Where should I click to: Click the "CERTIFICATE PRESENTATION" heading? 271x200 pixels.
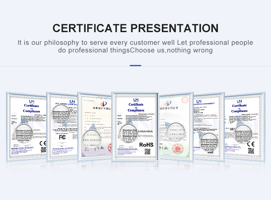(x=135, y=28)
